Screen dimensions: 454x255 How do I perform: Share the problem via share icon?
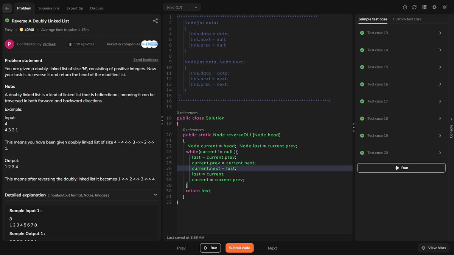click(x=155, y=21)
